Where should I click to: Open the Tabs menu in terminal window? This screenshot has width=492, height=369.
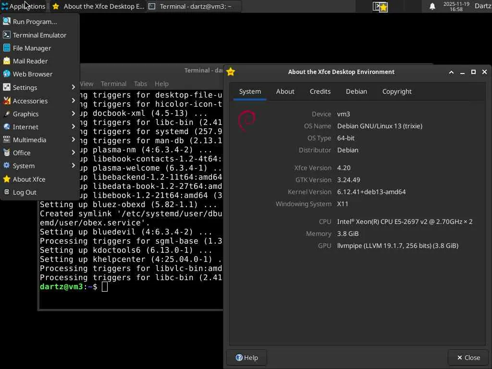coord(140,84)
